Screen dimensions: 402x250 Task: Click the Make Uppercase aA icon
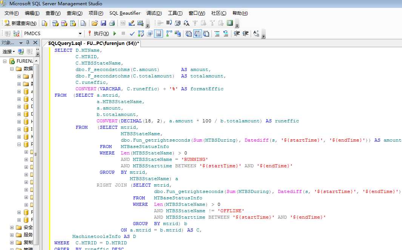(x=186, y=23)
